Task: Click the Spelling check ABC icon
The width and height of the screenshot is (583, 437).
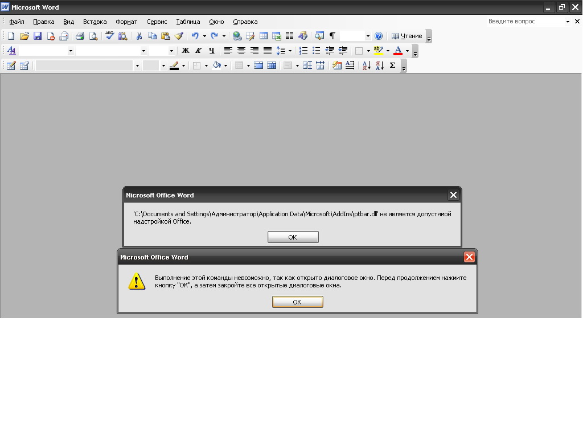Action: pos(109,36)
